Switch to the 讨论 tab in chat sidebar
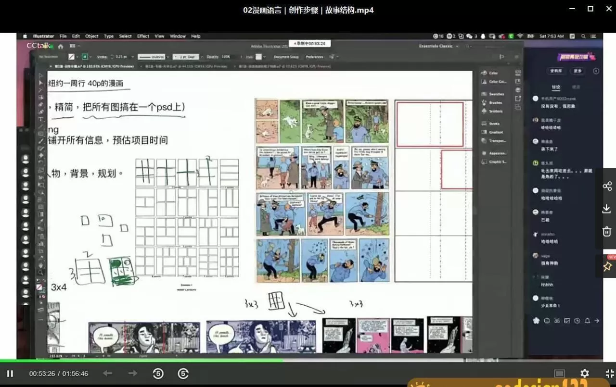 [x=556, y=87]
